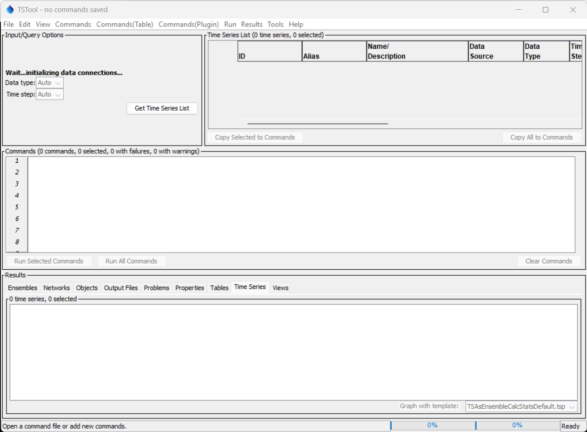Switch to the Tables tab
This screenshot has height=432, width=587.
pos(219,287)
